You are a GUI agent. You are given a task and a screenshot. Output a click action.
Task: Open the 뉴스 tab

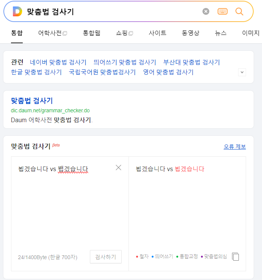click(221, 33)
